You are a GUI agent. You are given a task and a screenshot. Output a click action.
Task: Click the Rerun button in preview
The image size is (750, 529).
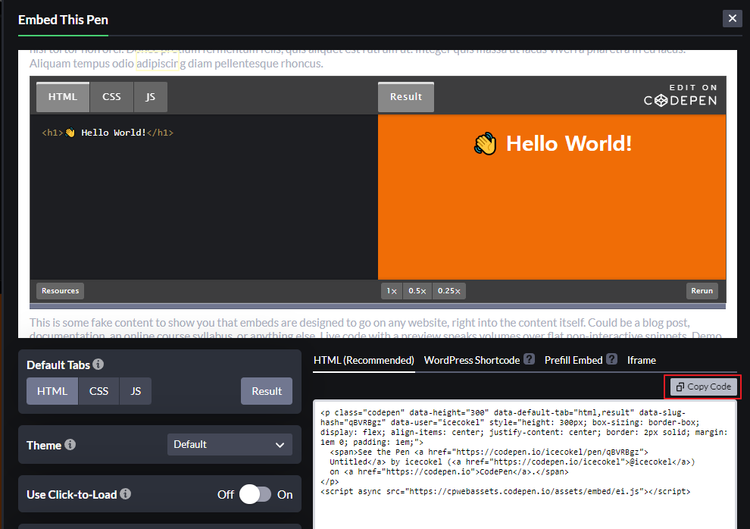[x=702, y=291]
